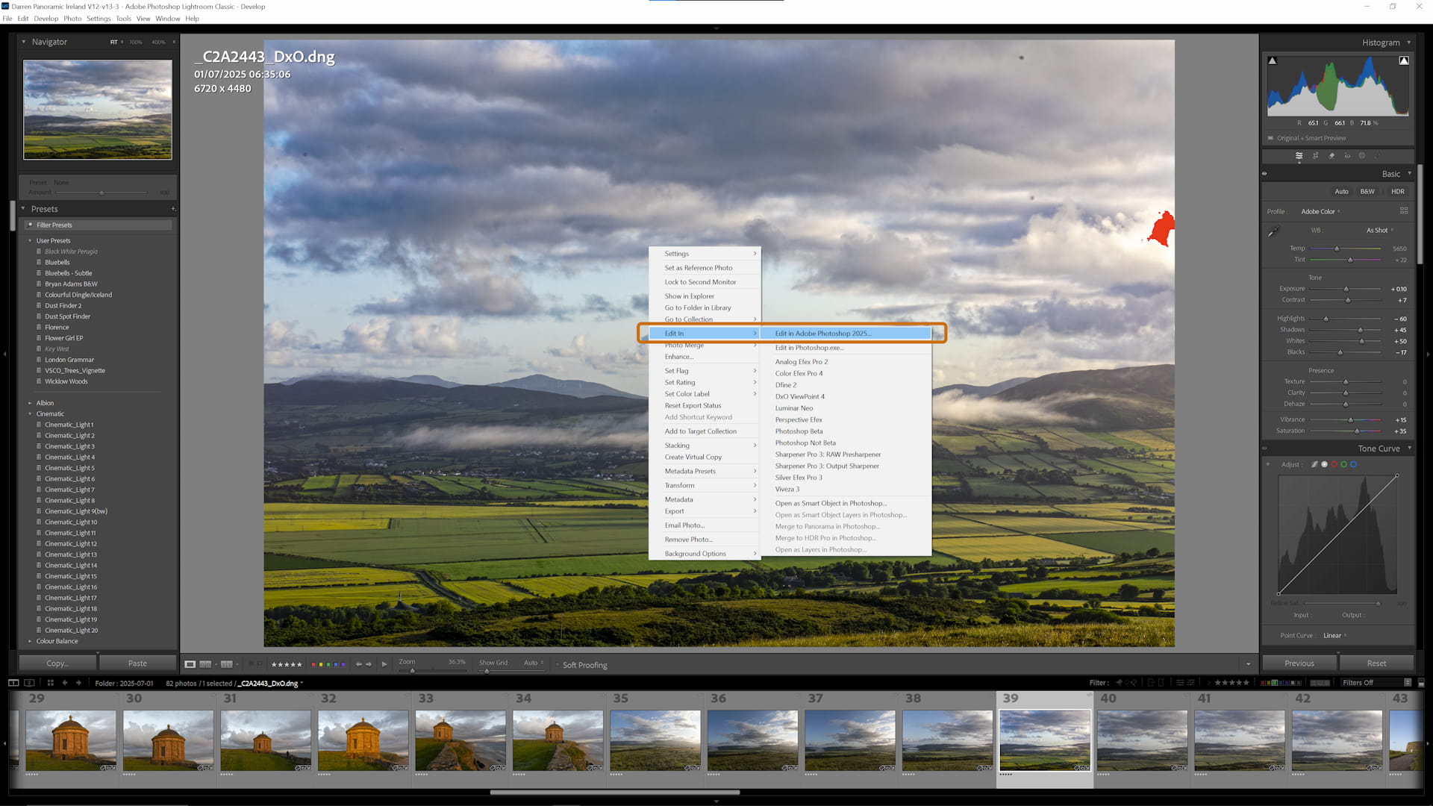The width and height of the screenshot is (1433, 806).
Task: Start the impromptu slideshow play button
Action: pos(384,664)
